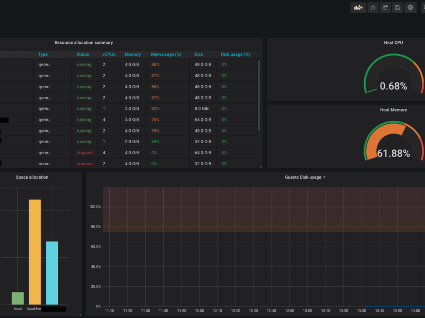This screenshot has height=318, width=425.
Task: Click the resize handle of Resource allocation panel
Action: [261, 167]
